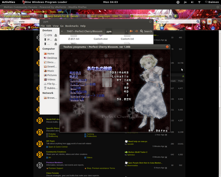This screenshot has width=221, height=177.
Task: Click Firefox Home icon
Action: [204, 22]
